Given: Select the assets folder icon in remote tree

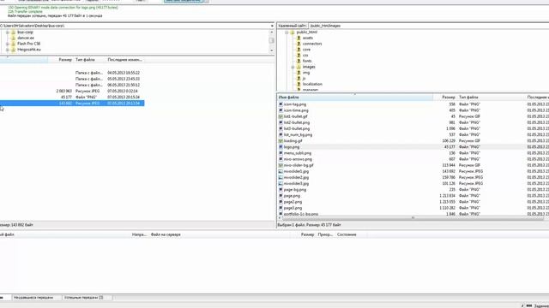Looking at the screenshot, I should pos(299,38).
